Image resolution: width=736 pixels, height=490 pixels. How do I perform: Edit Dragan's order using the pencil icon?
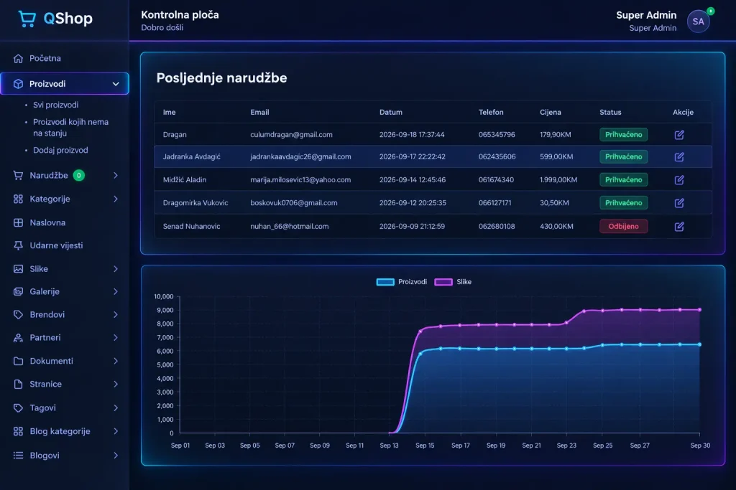(679, 135)
